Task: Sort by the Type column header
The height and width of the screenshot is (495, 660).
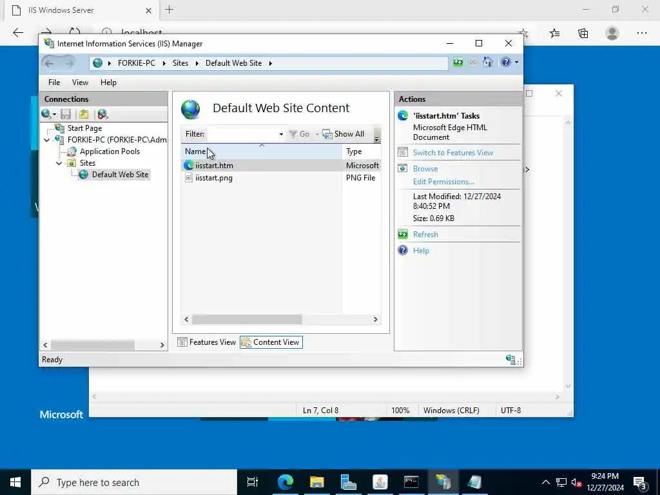Action: [x=361, y=151]
